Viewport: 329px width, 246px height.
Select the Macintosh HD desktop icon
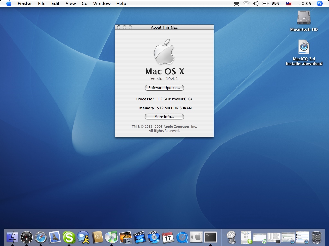(304, 18)
